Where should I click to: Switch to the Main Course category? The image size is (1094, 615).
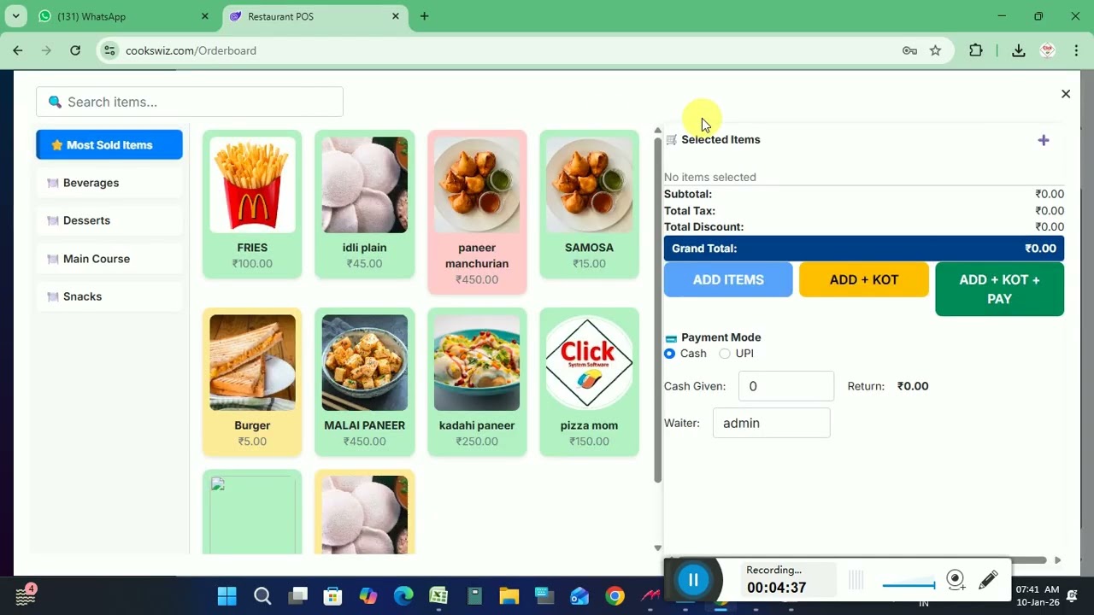(109, 259)
